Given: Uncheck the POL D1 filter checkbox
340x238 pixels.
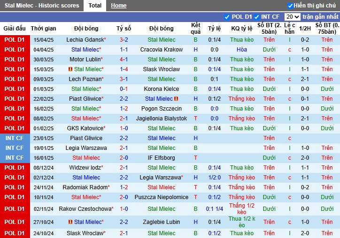Looking at the screenshot, I should tap(227, 17).
